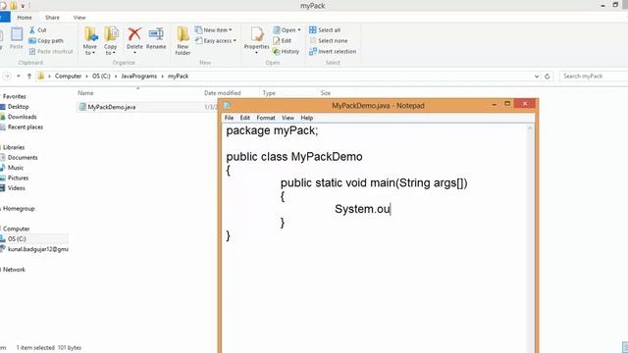Click the Paste shortcut button
This screenshot has width=628, height=353.
click(51, 51)
